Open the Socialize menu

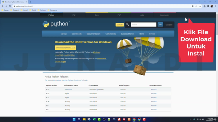coord(169,25)
